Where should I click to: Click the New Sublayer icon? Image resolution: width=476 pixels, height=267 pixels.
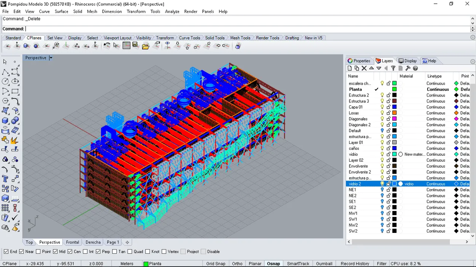pos(357,68)
